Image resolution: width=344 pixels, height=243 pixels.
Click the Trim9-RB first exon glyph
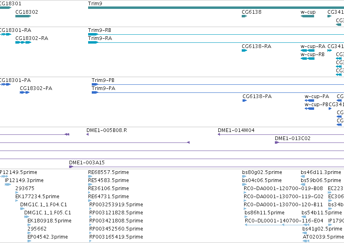93,34
